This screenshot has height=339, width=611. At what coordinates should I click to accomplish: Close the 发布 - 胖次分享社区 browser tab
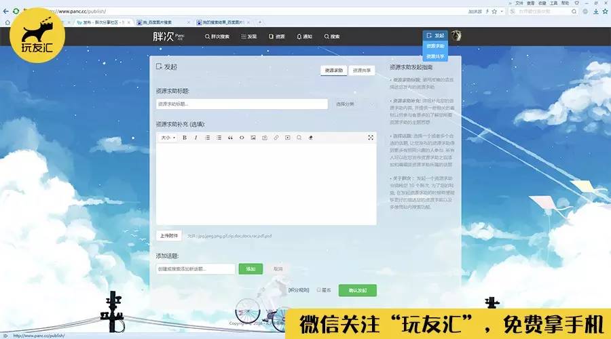pos(128,22)
